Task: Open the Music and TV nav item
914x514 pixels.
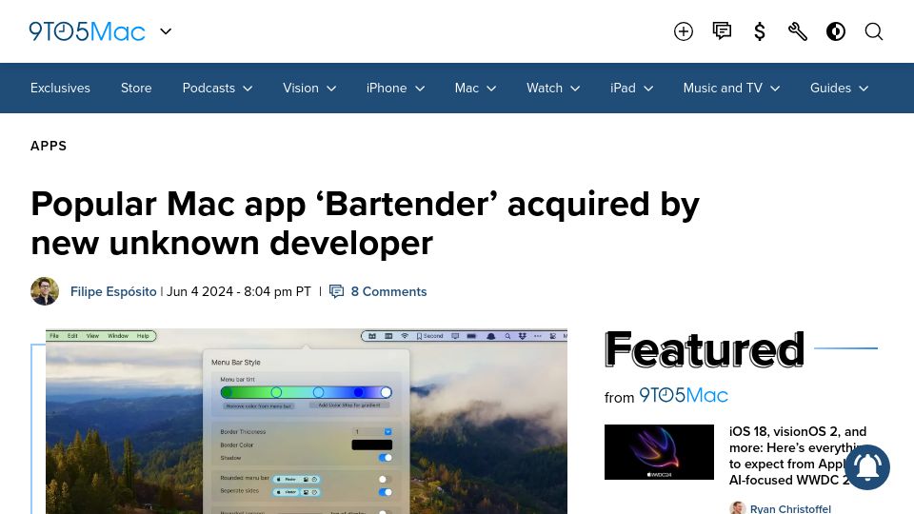Action: click(x=723, y=88)
